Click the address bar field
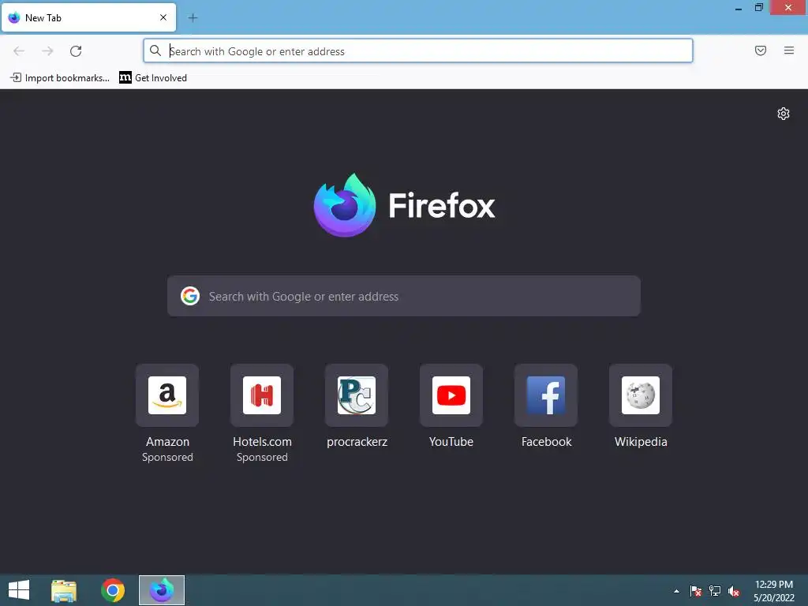This screenshot has width=808, height=606. click(x=418, y=51)
